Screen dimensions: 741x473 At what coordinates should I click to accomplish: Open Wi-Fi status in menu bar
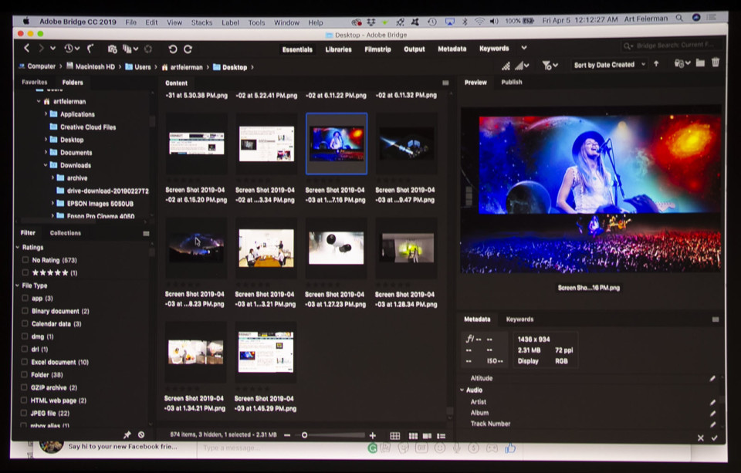tap(479, 21)
